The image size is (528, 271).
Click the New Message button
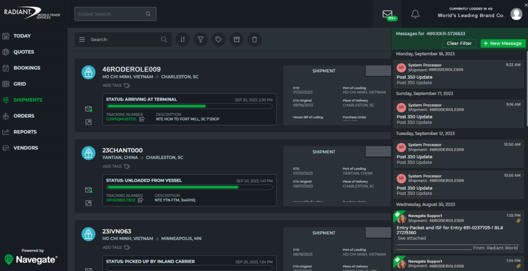click(x=503, y=43)
